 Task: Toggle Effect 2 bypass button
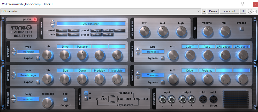pyautogui.click(x=163, y=58)
